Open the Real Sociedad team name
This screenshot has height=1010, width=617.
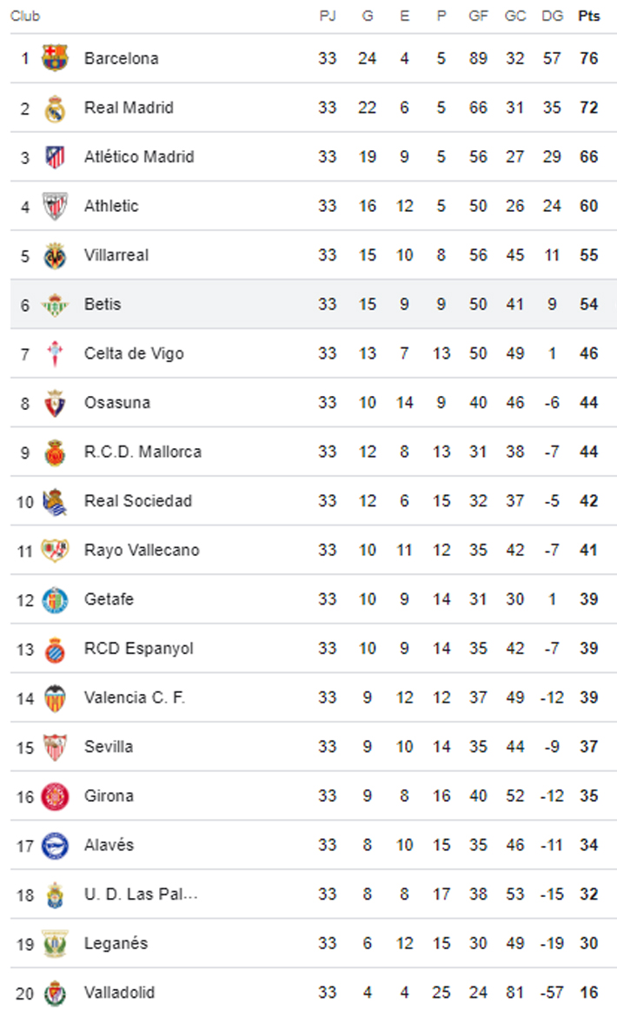point(138,501)
